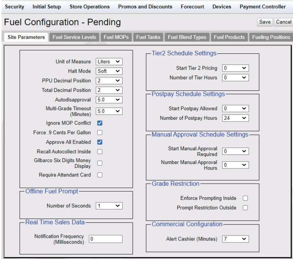Screen dimensions: 293x259
Task: Switch to the Fuel Tanks tab
Action: coord(148,37)
